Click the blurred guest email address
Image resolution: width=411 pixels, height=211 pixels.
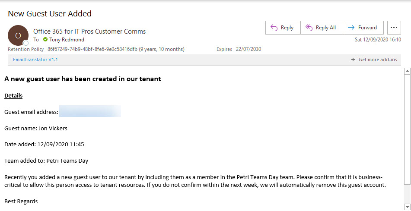point(90,111)
